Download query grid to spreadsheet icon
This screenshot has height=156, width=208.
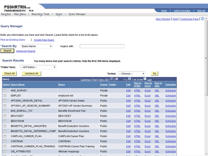117,79
